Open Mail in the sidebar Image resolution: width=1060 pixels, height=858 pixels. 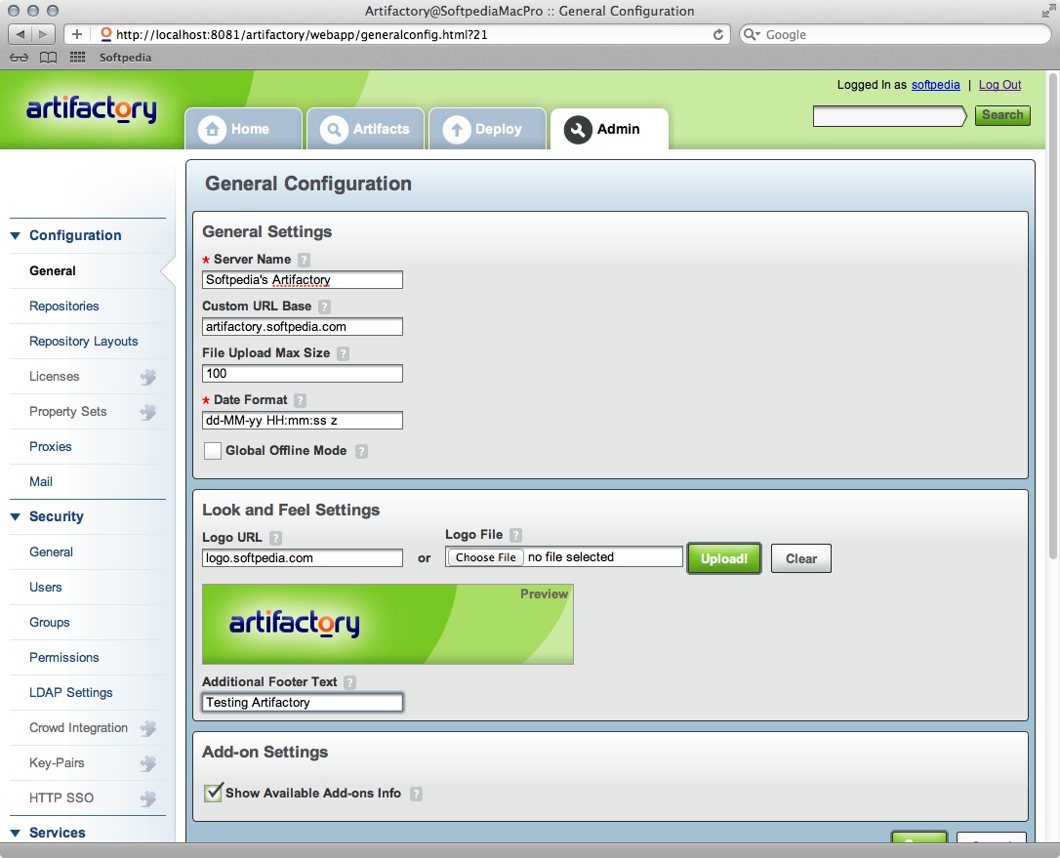tap(41, 482)
